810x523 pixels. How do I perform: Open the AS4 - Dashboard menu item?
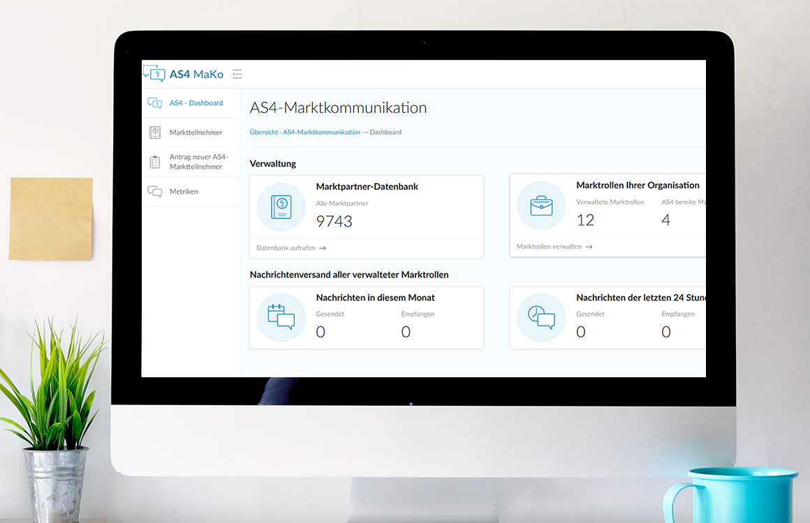tap(196, 103)
